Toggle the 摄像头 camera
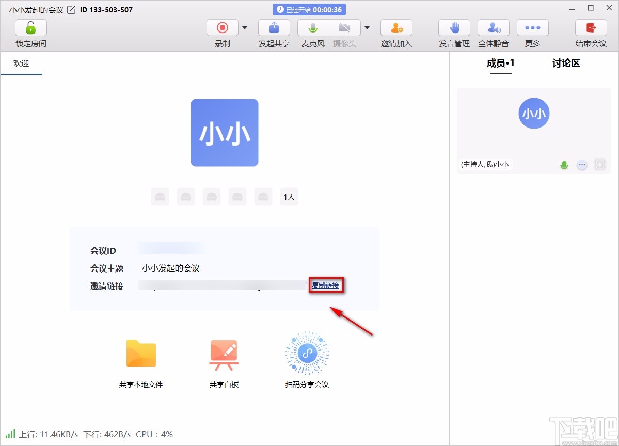 click(345, 27)
